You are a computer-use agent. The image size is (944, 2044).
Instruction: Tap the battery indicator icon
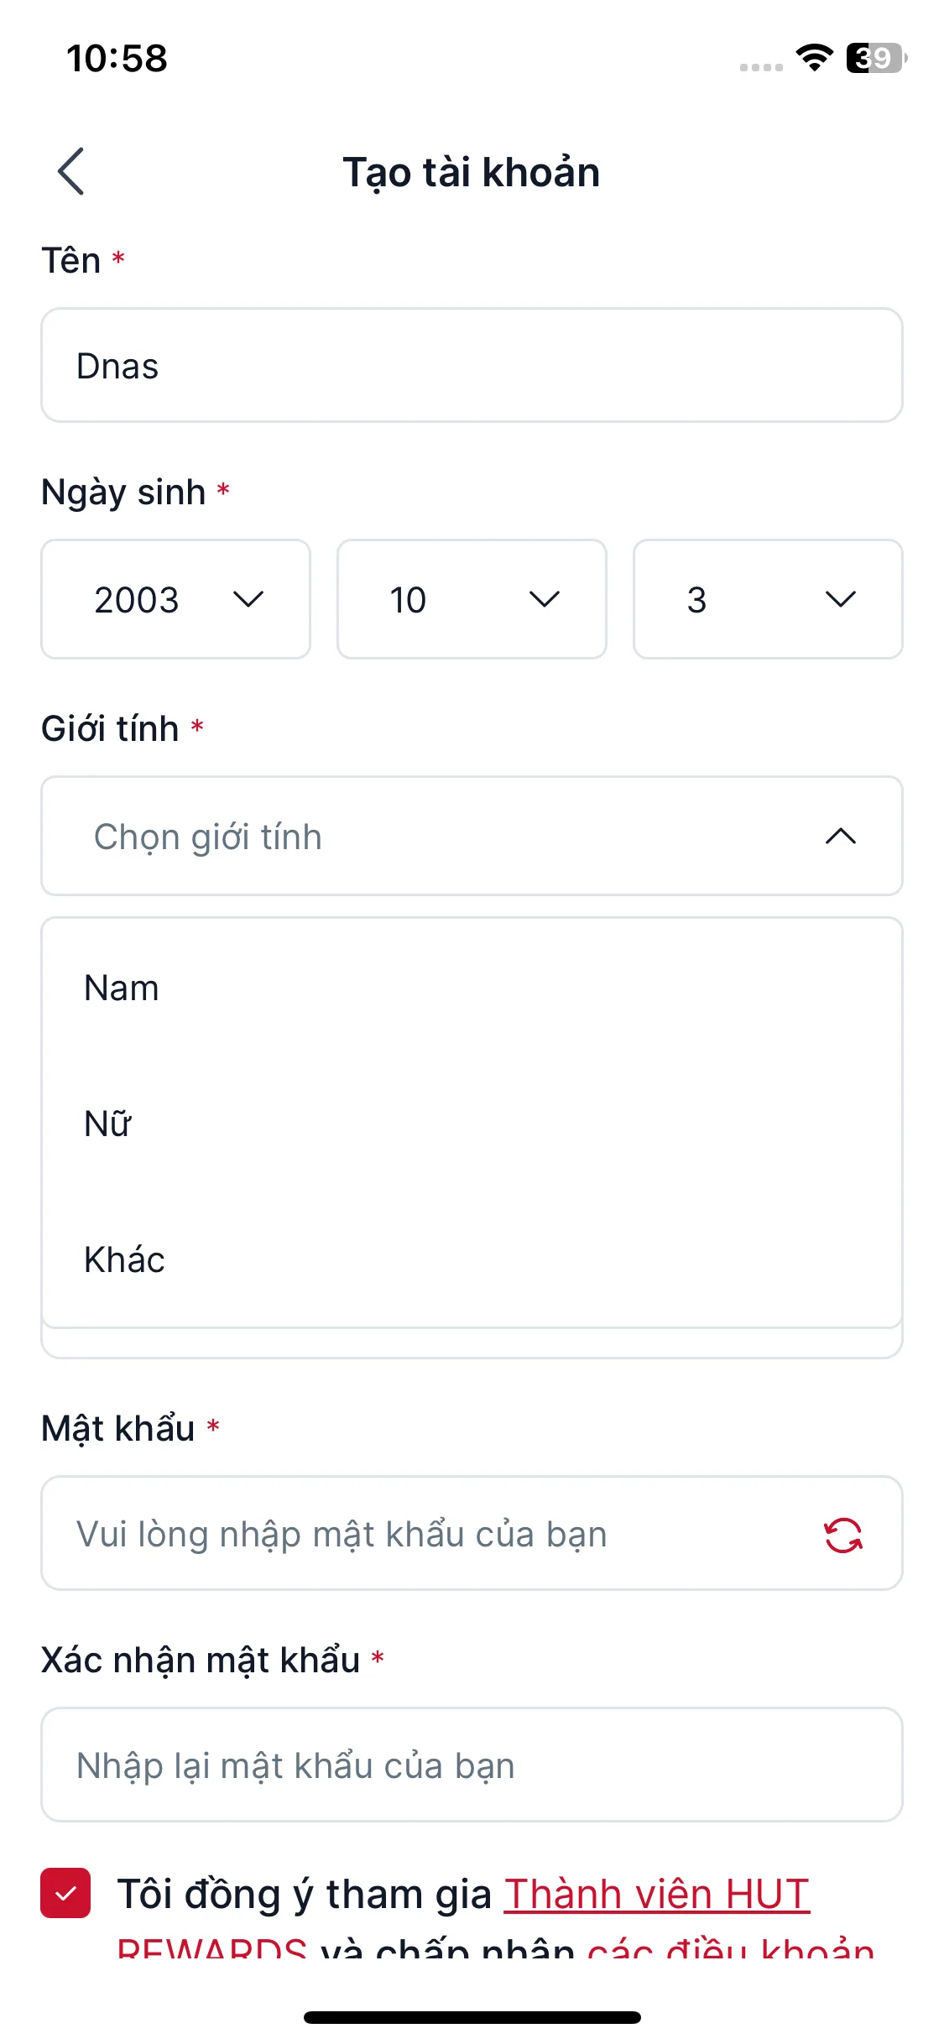point(875,58)
